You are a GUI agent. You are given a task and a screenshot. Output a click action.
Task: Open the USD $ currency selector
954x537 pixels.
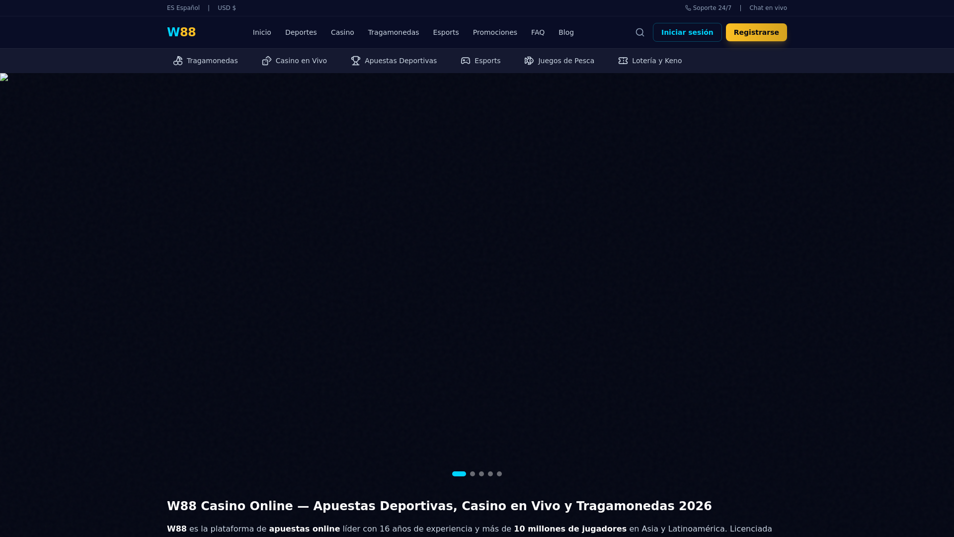pyautogui.click(x=227, y=8)
